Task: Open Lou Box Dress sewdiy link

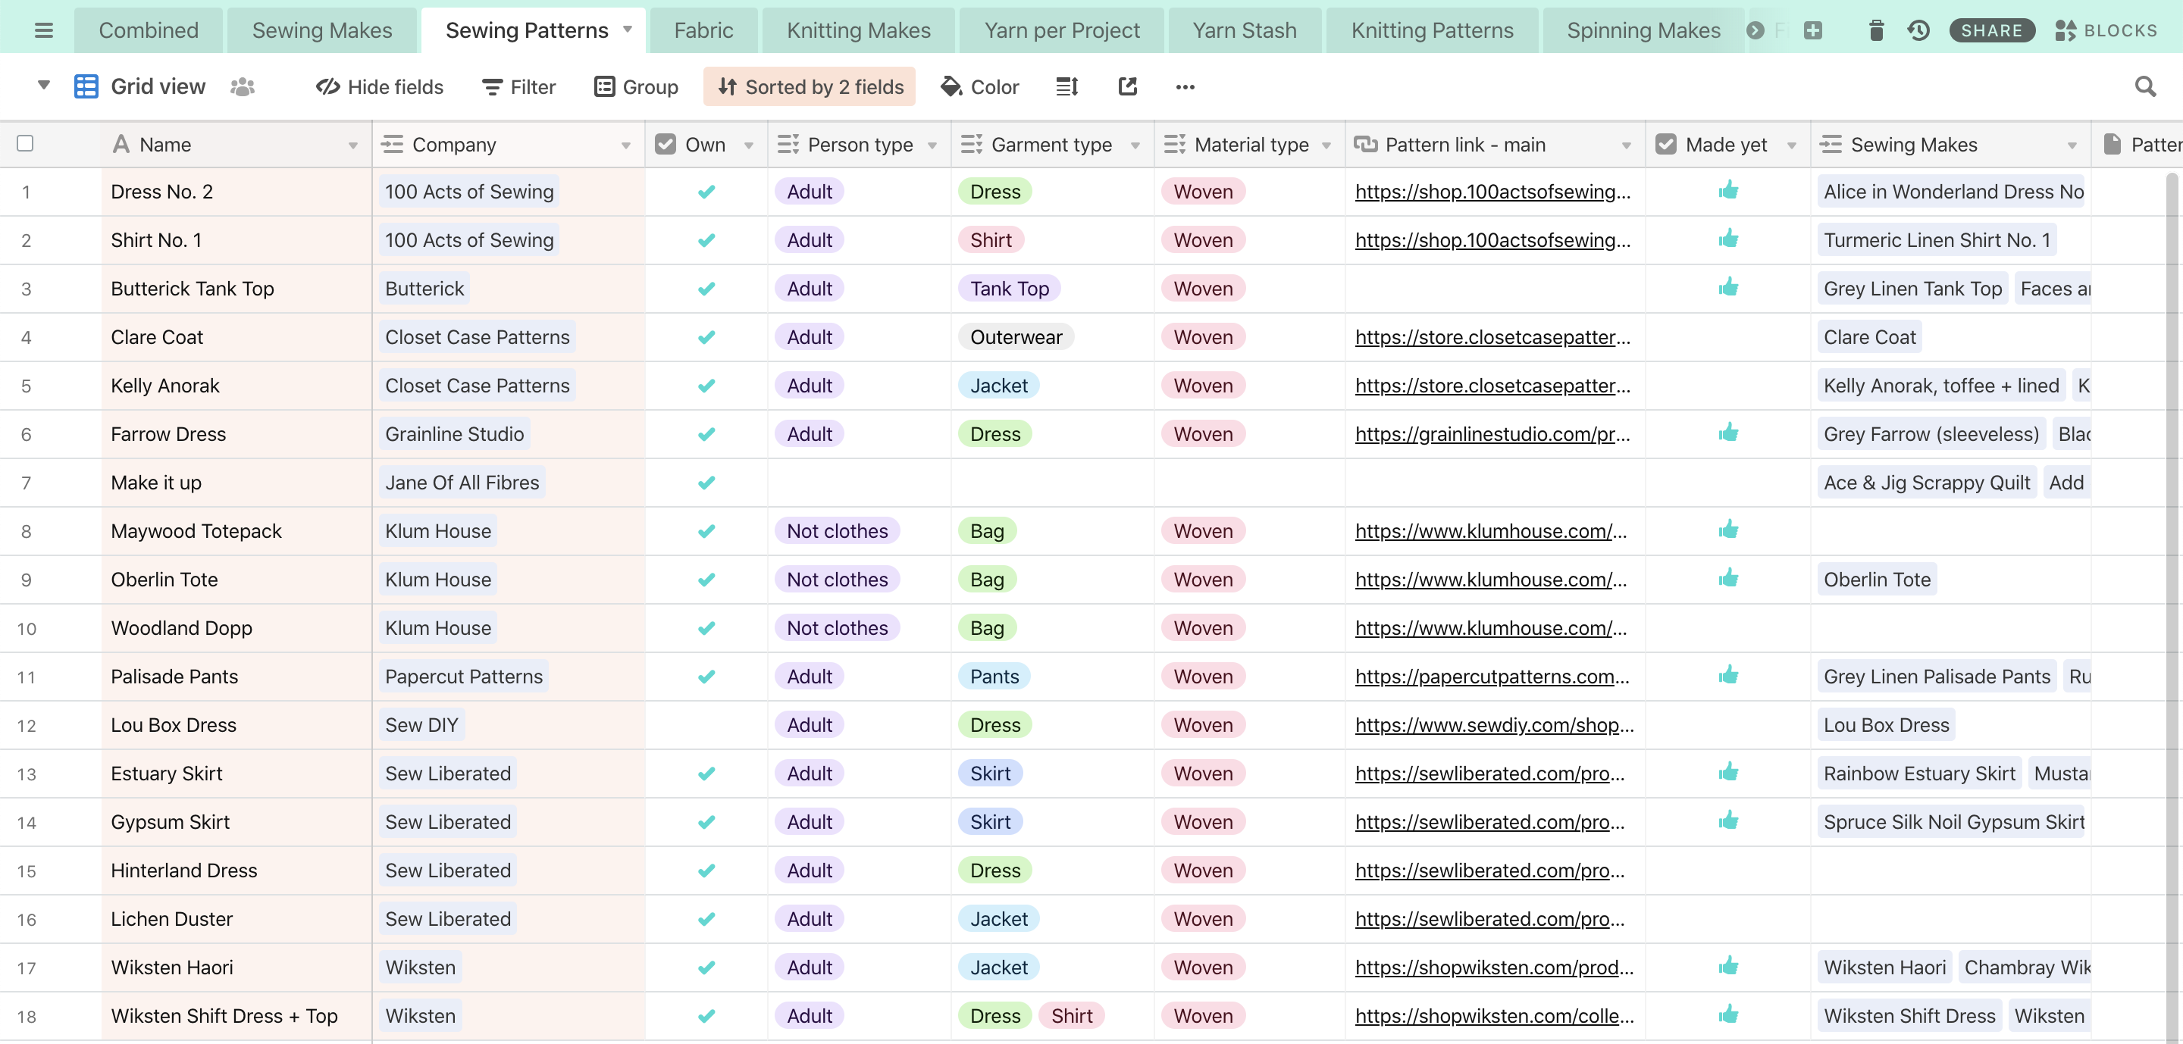Action: [1494, 726]
